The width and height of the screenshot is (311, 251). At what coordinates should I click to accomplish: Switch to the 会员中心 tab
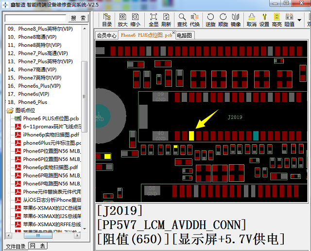click(106, 36)
